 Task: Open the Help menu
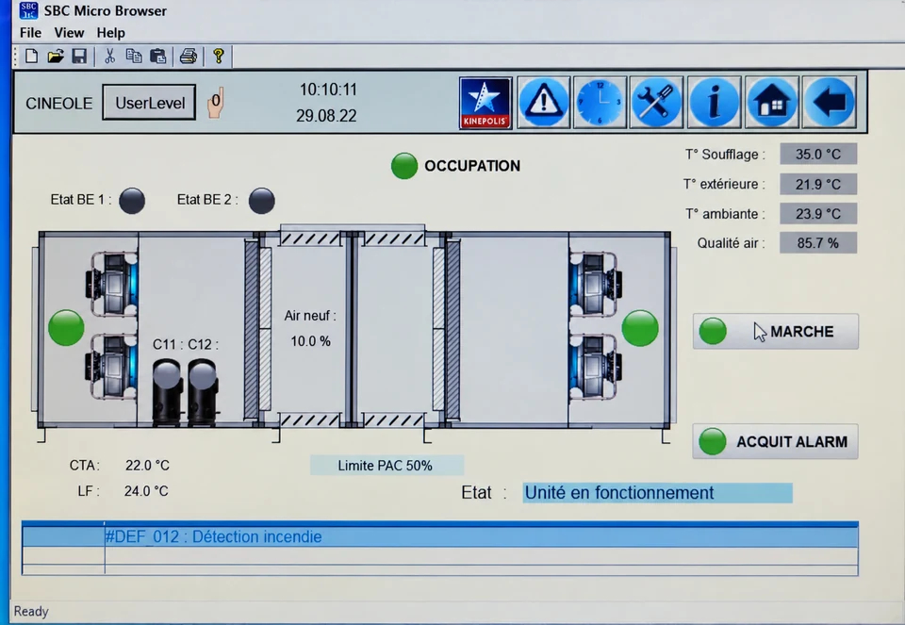[x=111, y=33]
